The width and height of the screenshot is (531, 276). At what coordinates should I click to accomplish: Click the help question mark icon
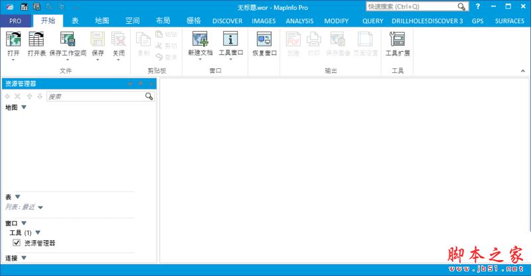(477, 7)
